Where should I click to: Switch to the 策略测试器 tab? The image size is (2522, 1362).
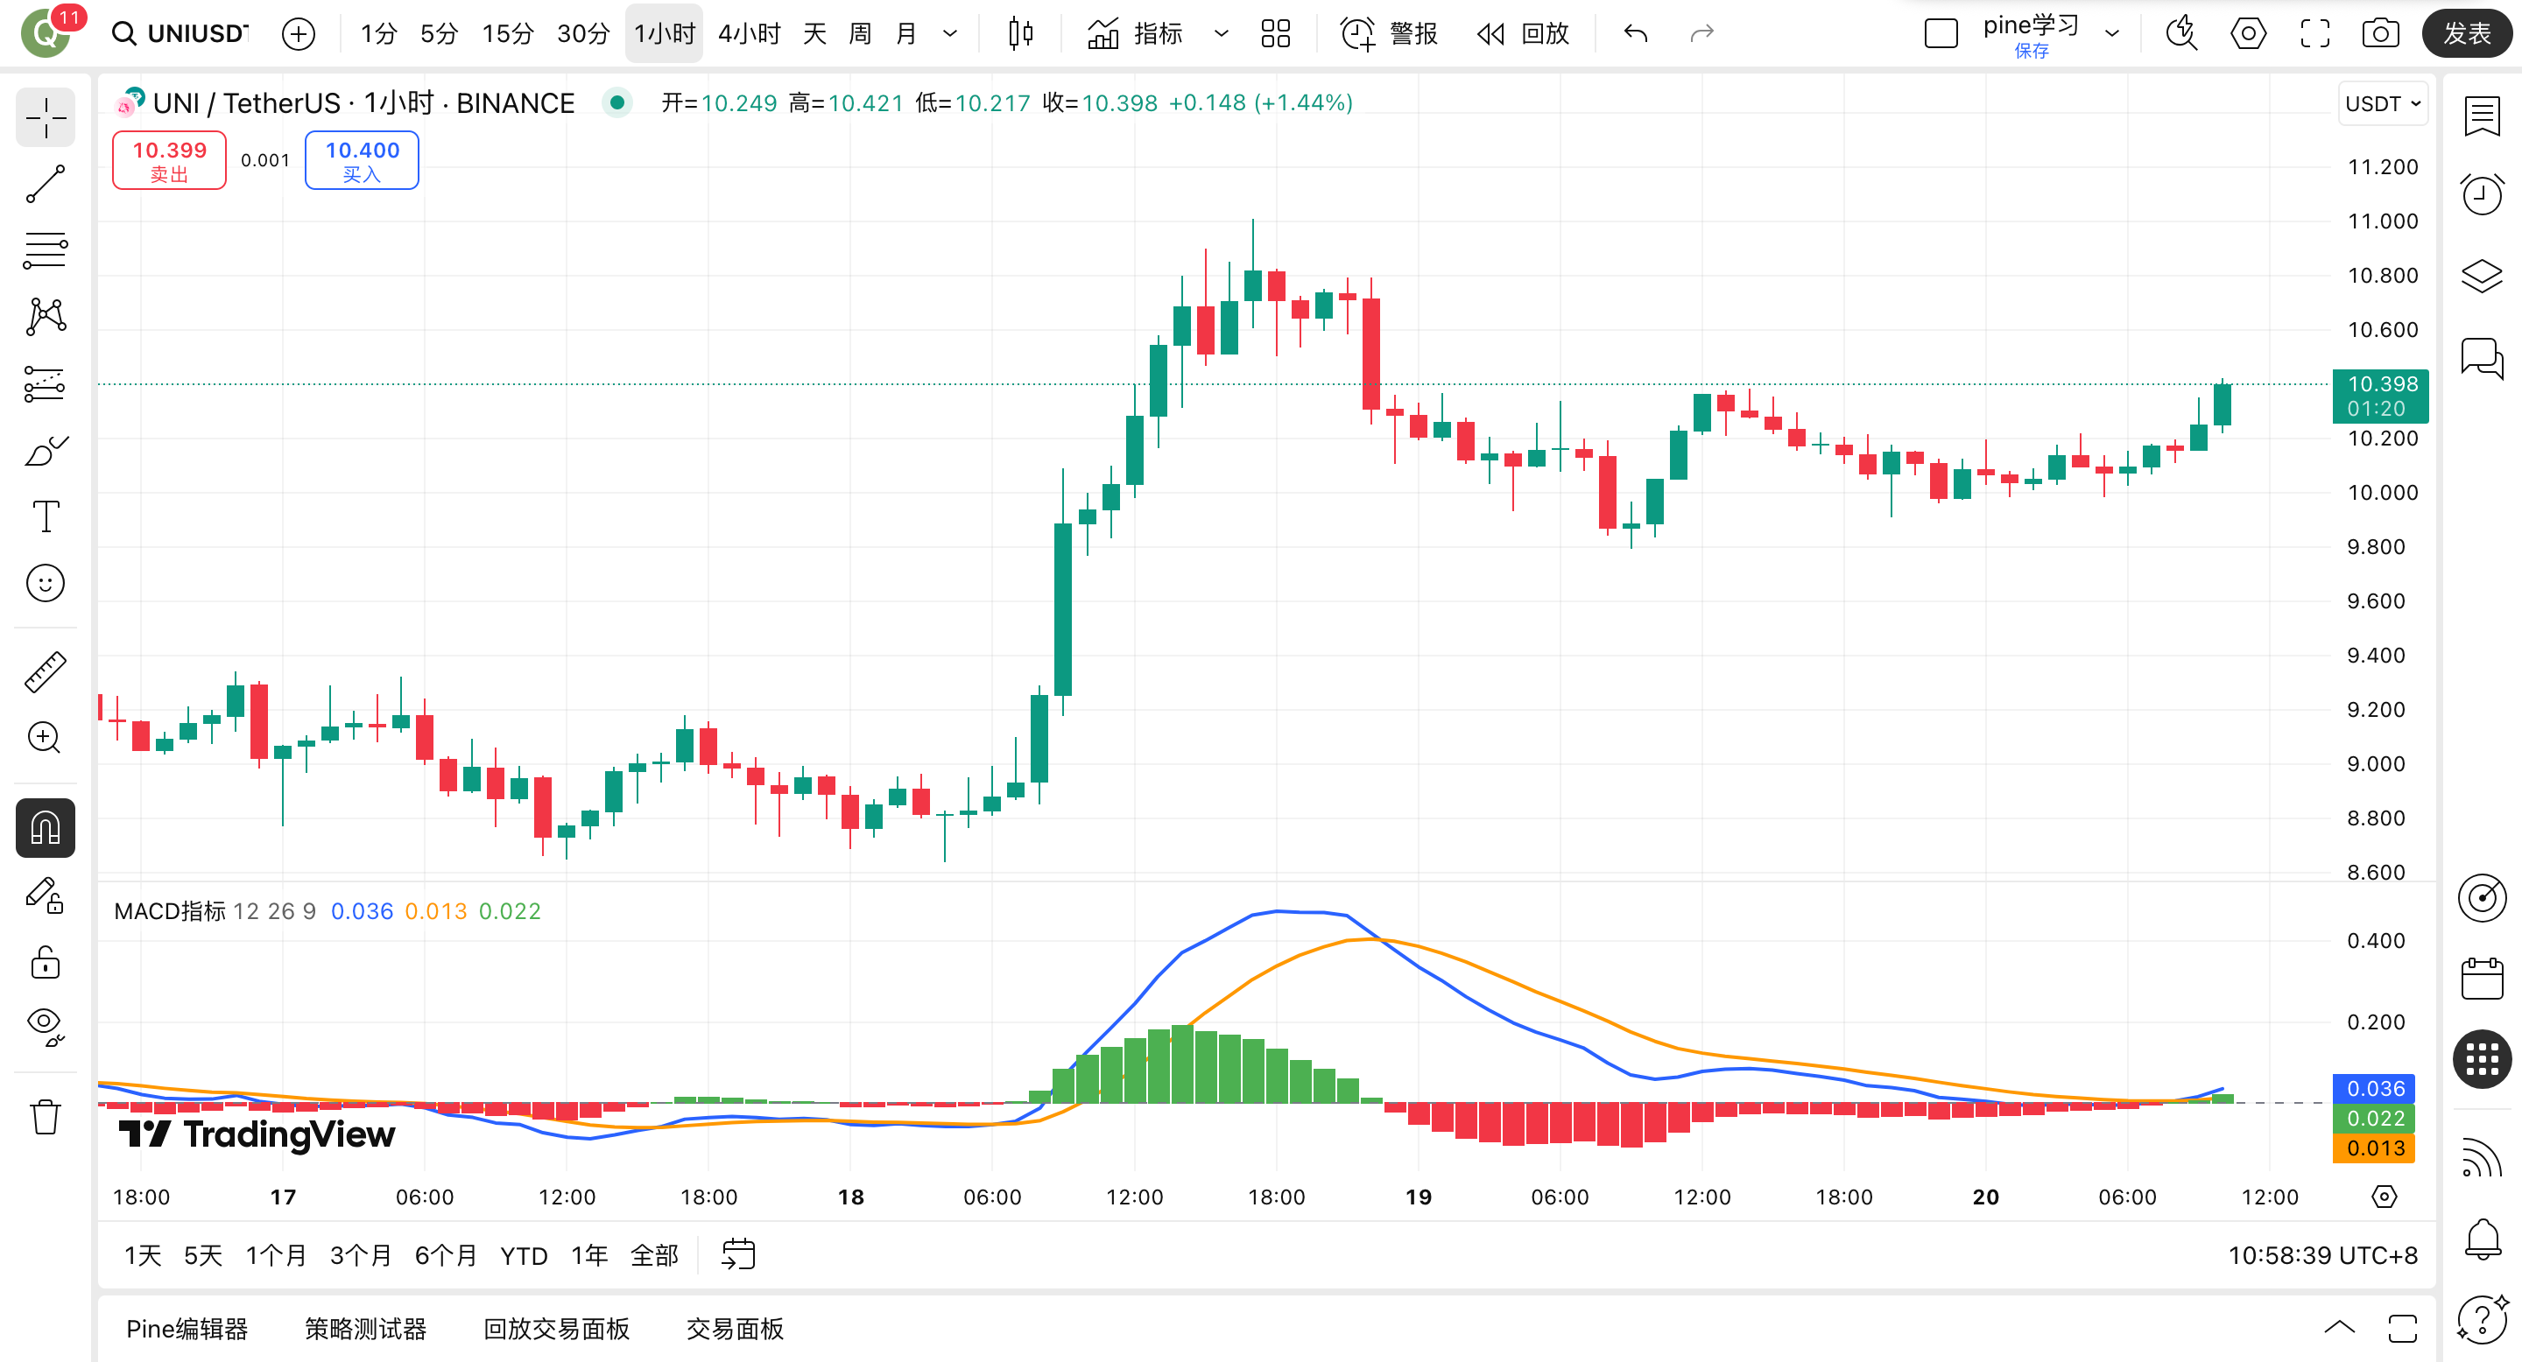(x=365, y=1329)
